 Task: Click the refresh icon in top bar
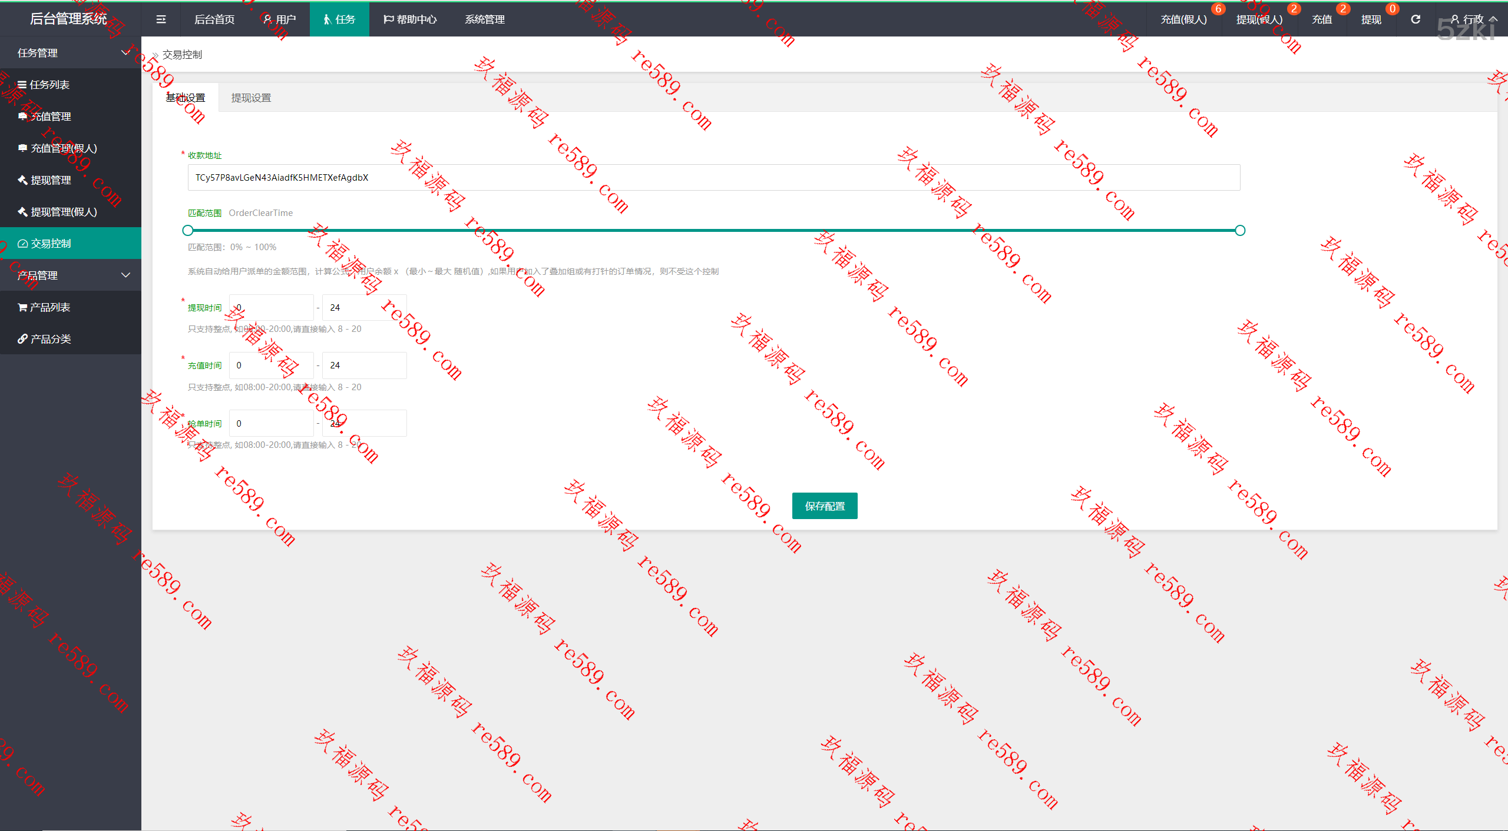1416,19
